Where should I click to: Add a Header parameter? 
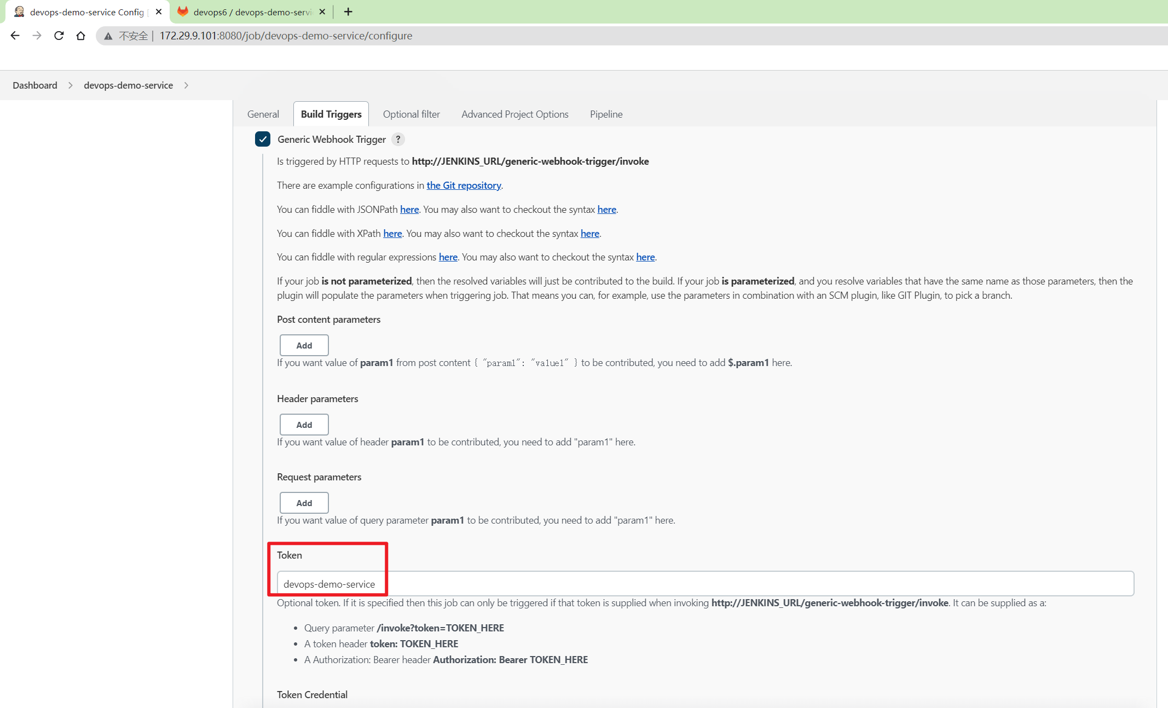point(304,425)
